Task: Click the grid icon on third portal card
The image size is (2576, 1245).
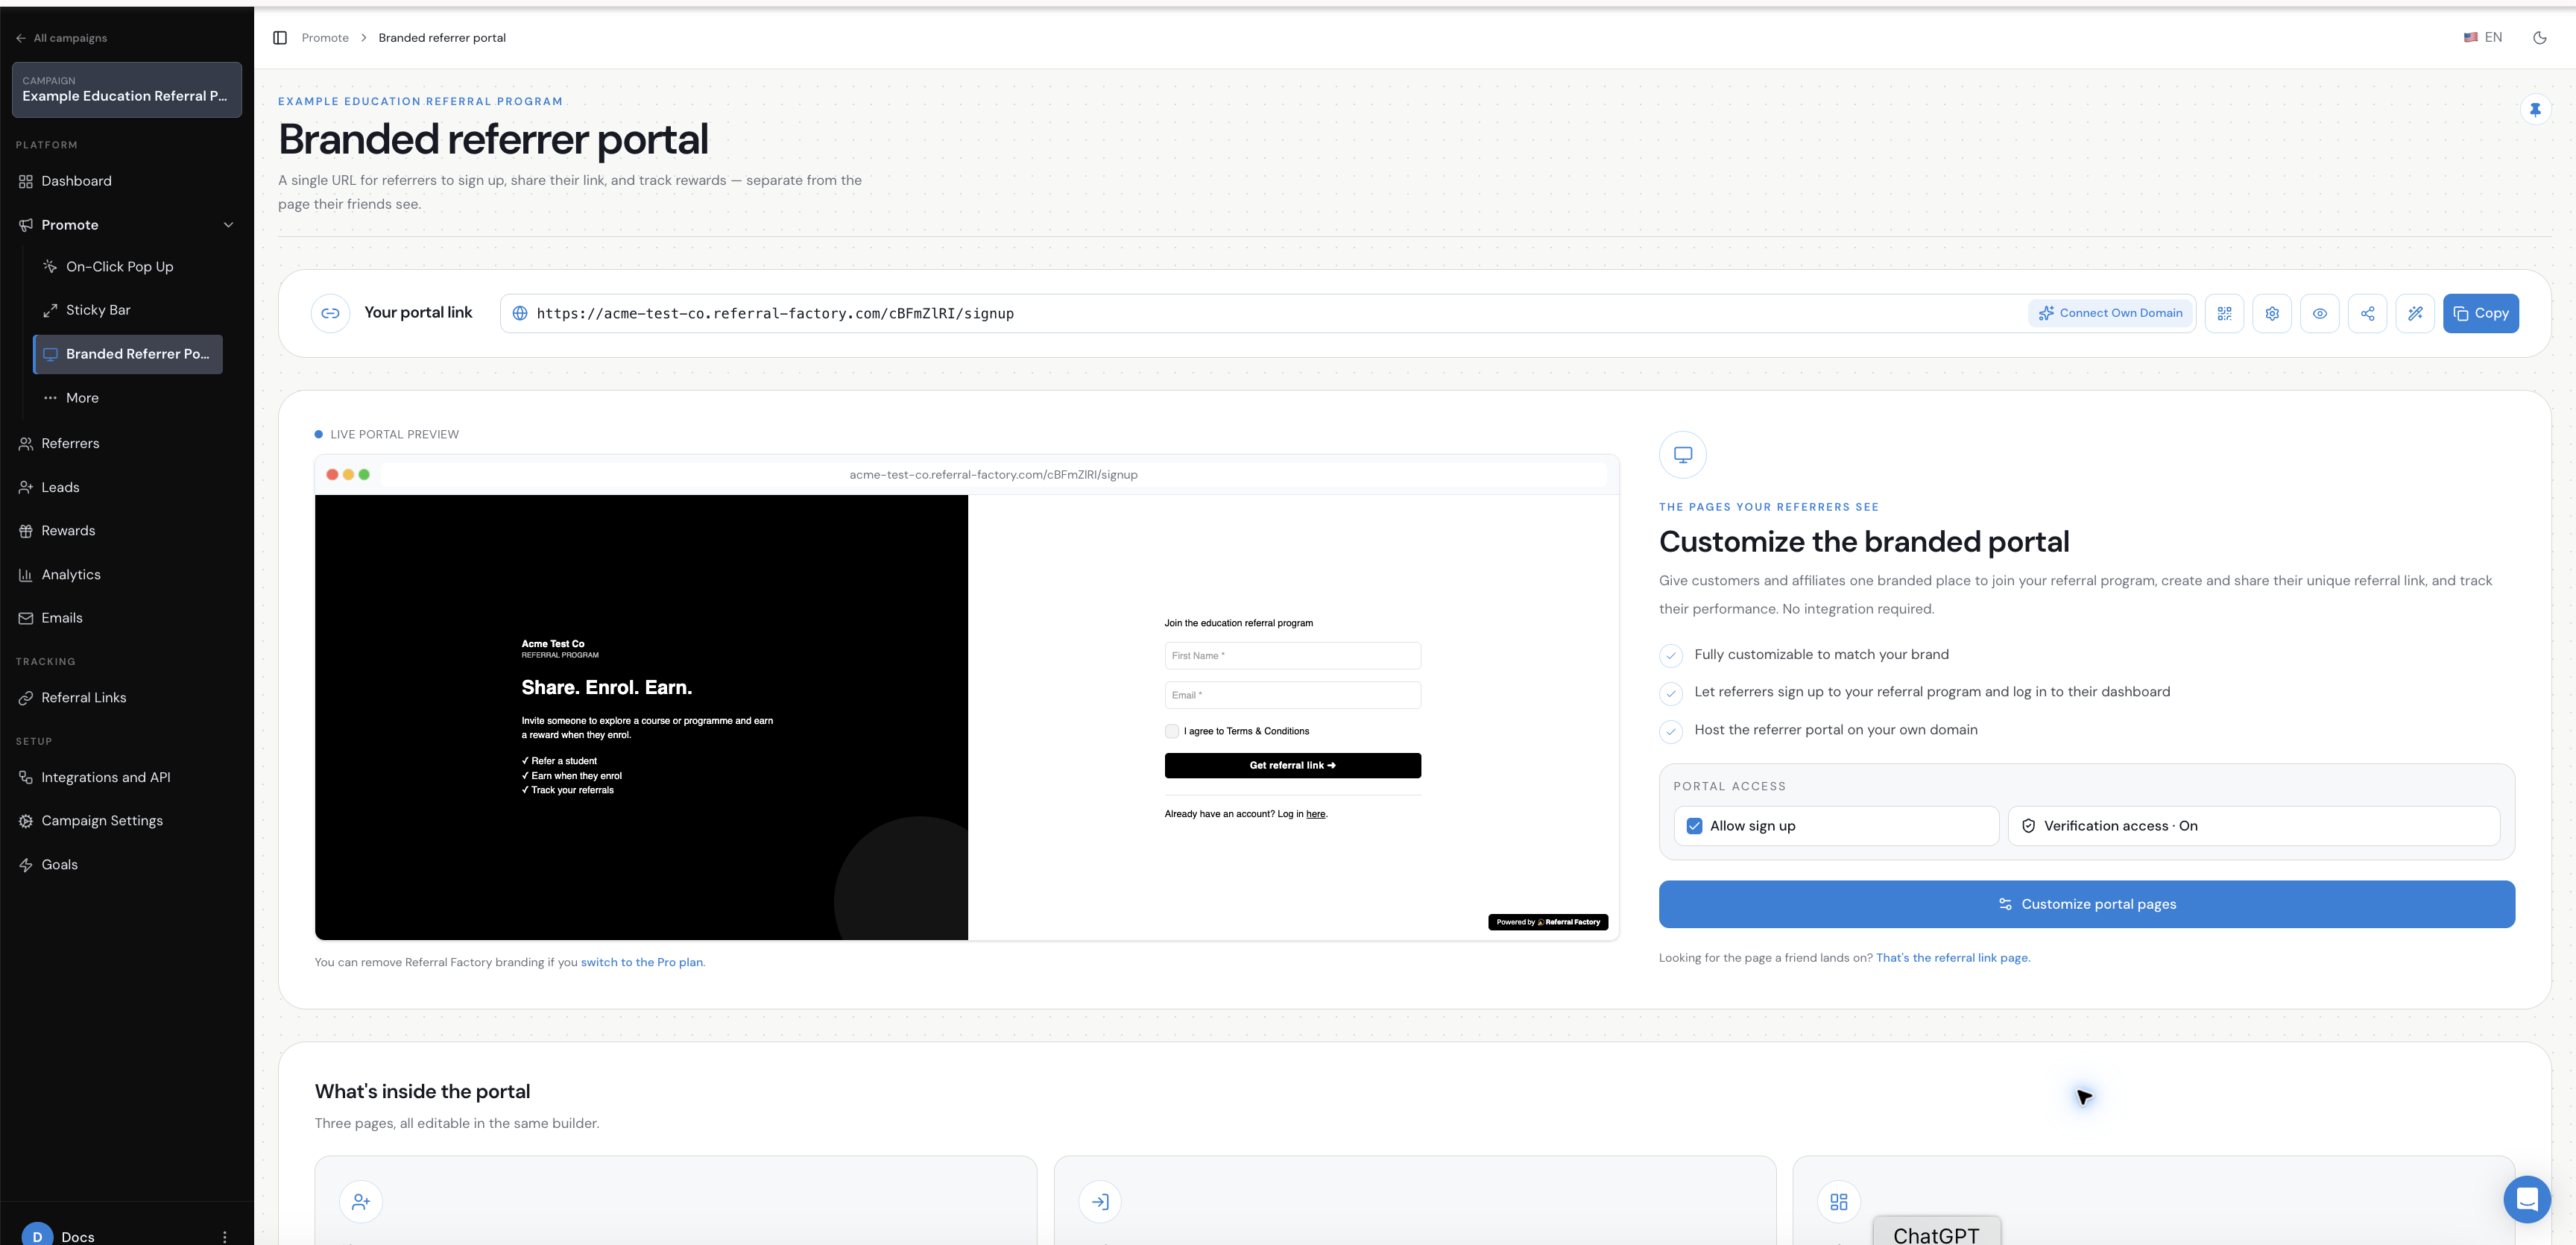Action: (x=1839, y=1201)
